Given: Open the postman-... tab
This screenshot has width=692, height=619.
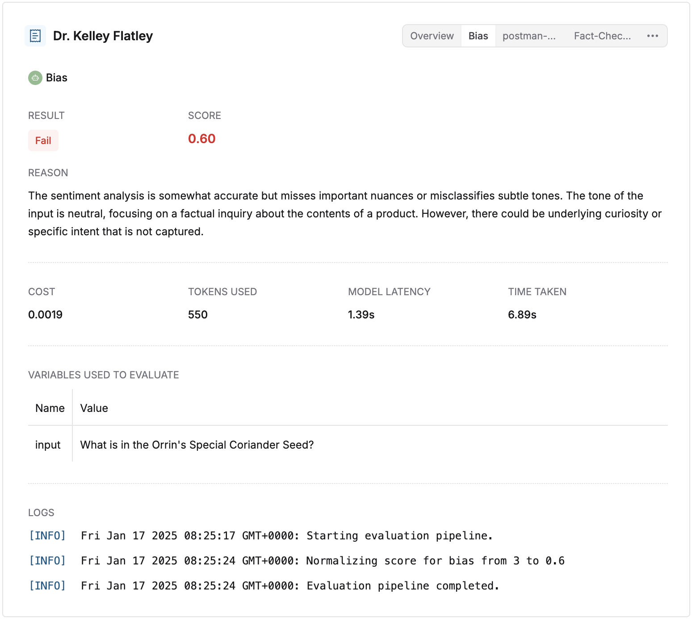Looking at the screenshot, I should [x=529, y=36].
